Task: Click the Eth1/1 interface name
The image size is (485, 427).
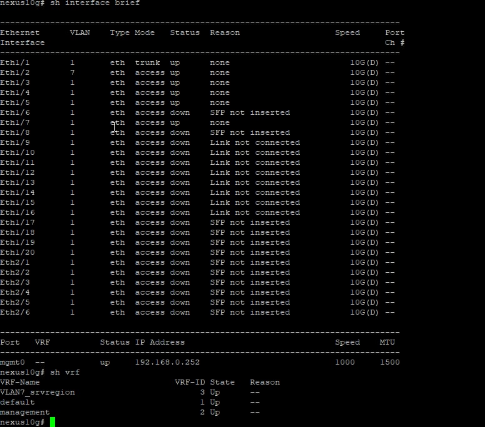Action: tap(15, 62)
